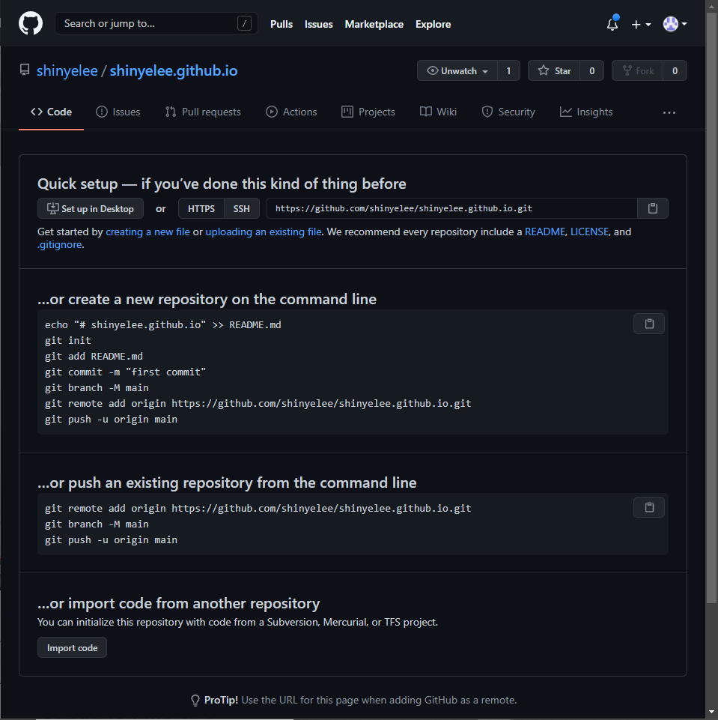Click the Fork button
Viewport: 718px width, 720px height.
click(637, 70)
